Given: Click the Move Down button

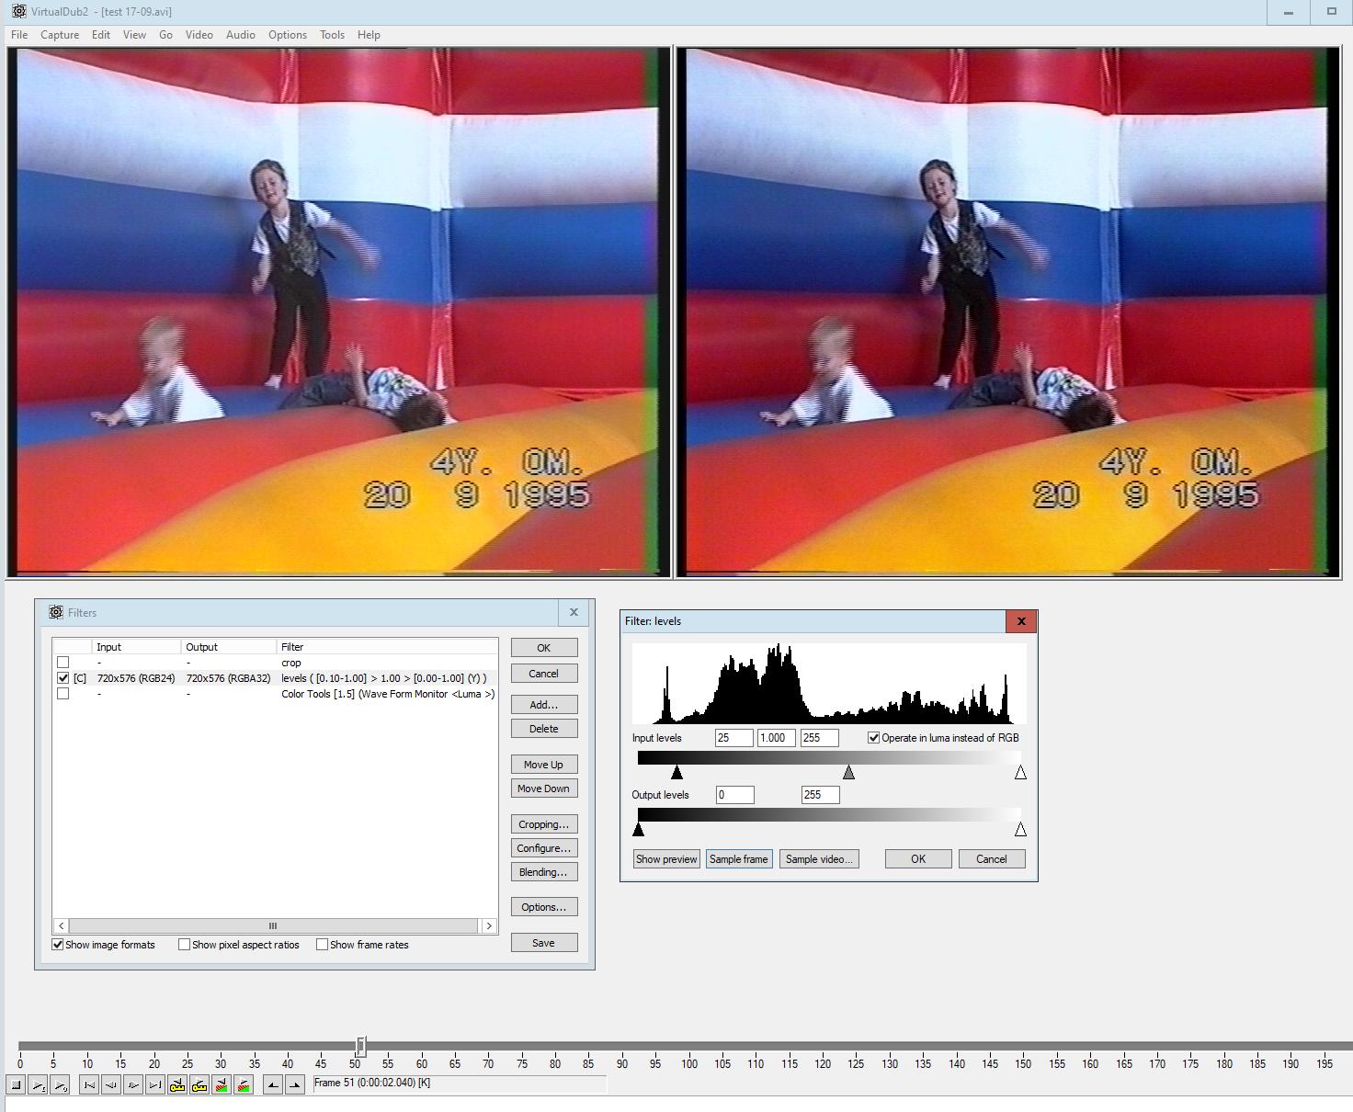Looking at the screenshot, I should [544, 789].
